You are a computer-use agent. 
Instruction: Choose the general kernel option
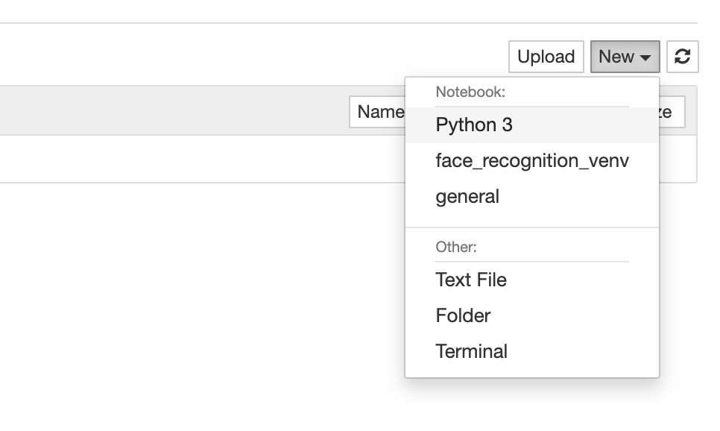pos(467,197)
